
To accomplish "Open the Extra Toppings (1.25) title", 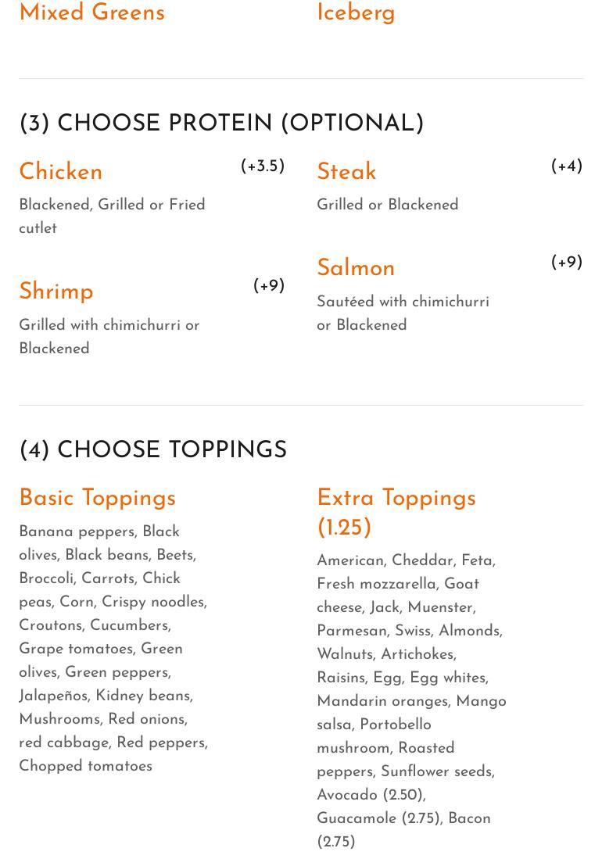I will click(x=396, y=513).
